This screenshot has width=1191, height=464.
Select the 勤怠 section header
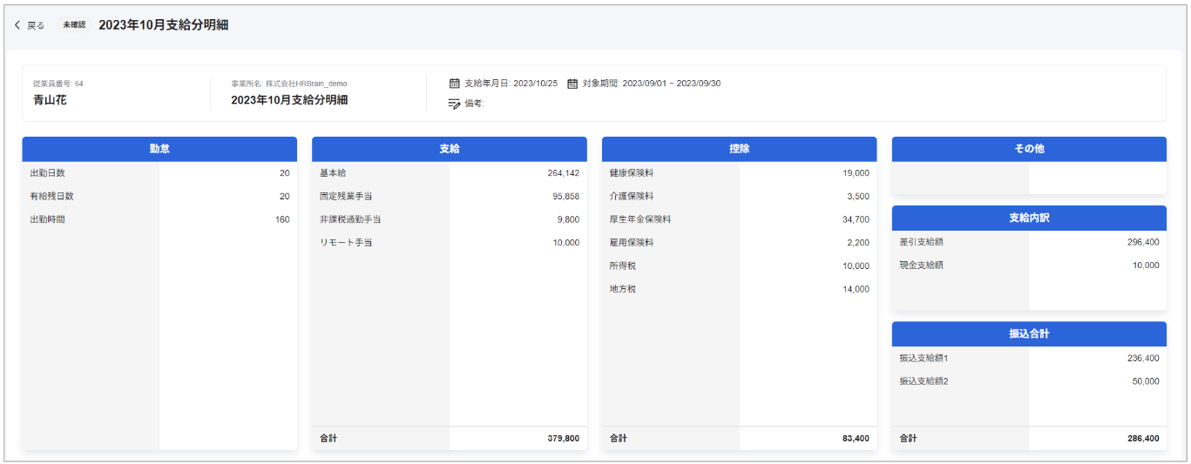pyautogui.click(x=159, y=149)
